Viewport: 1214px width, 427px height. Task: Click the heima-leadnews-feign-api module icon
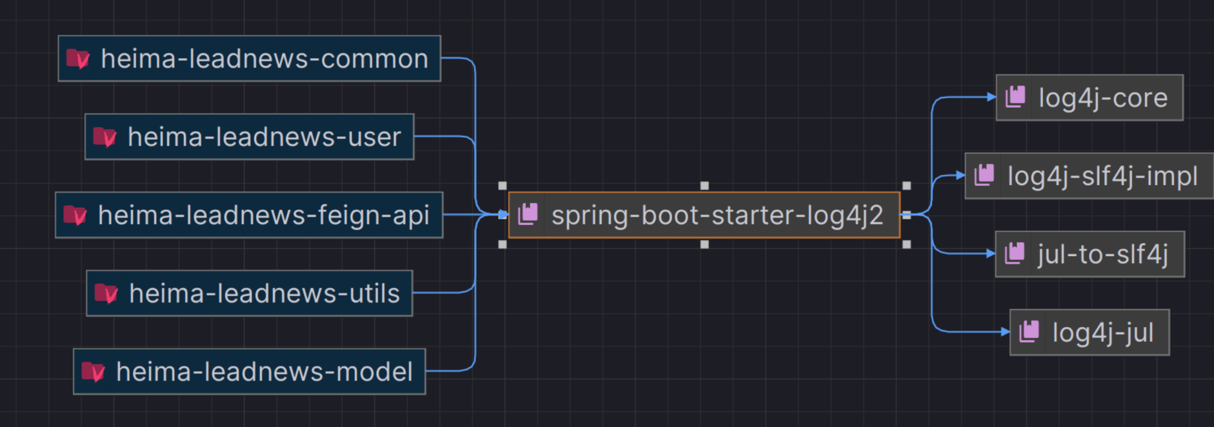[x=75, y=215]
